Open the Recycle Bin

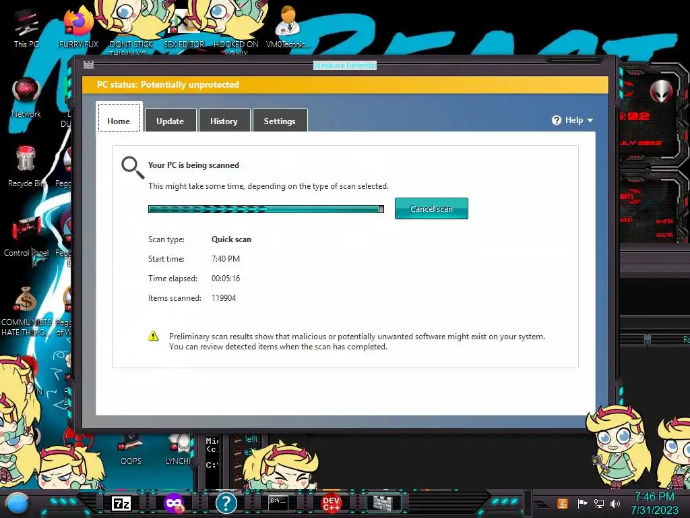pos(26,167)
